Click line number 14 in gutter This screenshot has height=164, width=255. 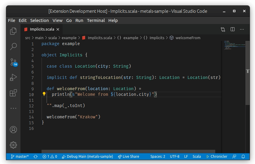[31, 117]
